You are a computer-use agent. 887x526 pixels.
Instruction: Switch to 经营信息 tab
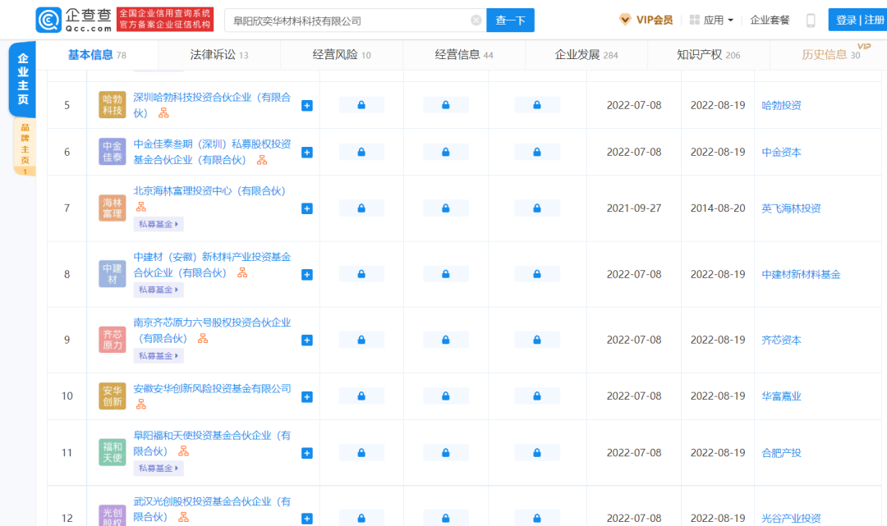464,55
